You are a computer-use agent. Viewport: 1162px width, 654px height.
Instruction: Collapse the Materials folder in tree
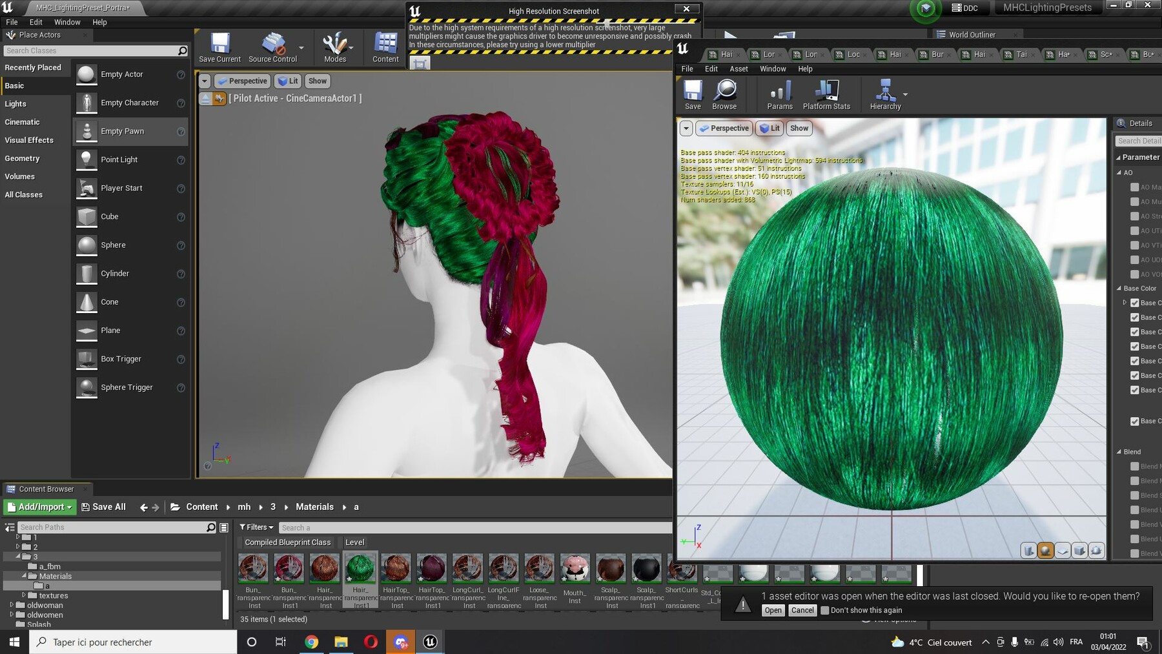click(x=24, y=576)
